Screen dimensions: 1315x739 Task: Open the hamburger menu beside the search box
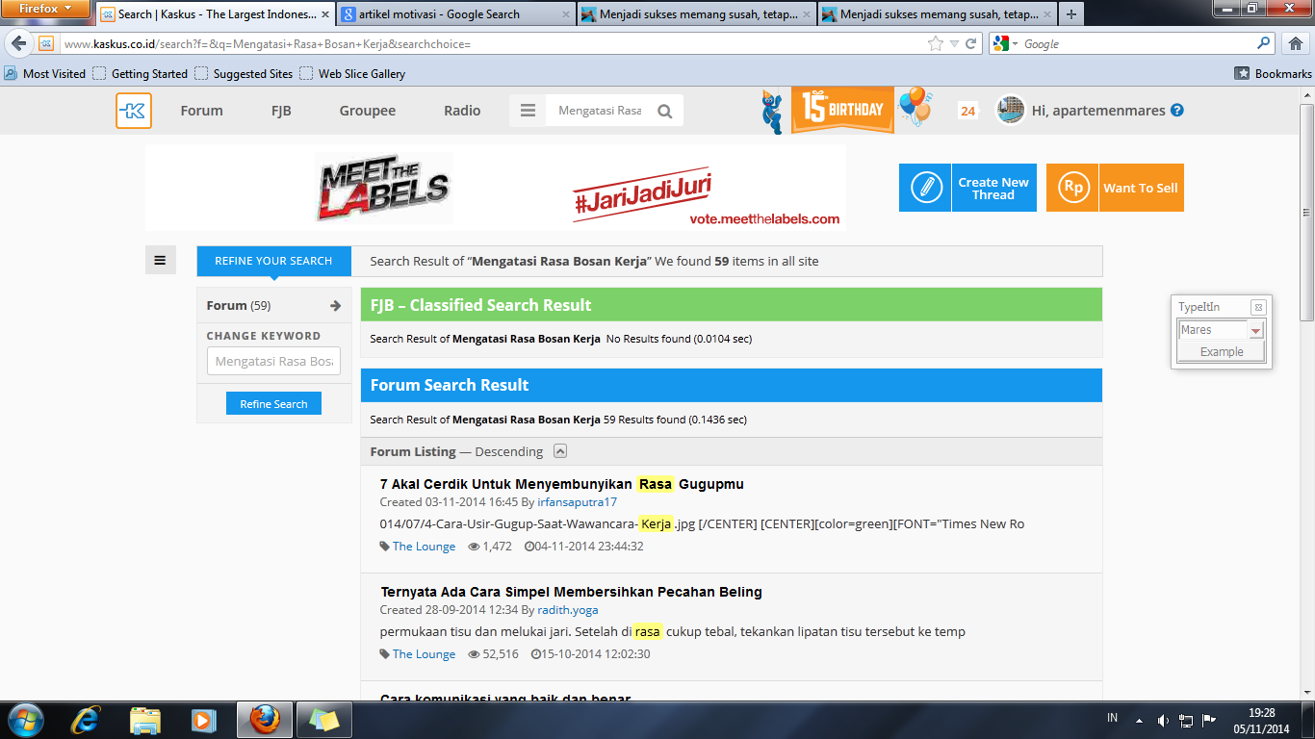[528, 111]
